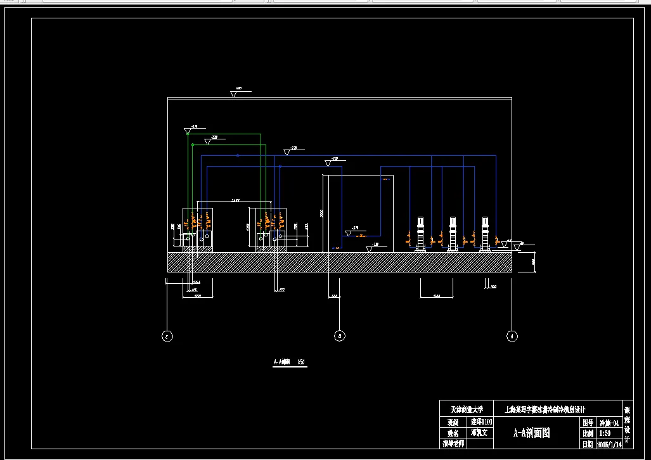Click the "1:50" scale value in title block
This screenshot has width=651, height=460.
click(x=605, y=434)
